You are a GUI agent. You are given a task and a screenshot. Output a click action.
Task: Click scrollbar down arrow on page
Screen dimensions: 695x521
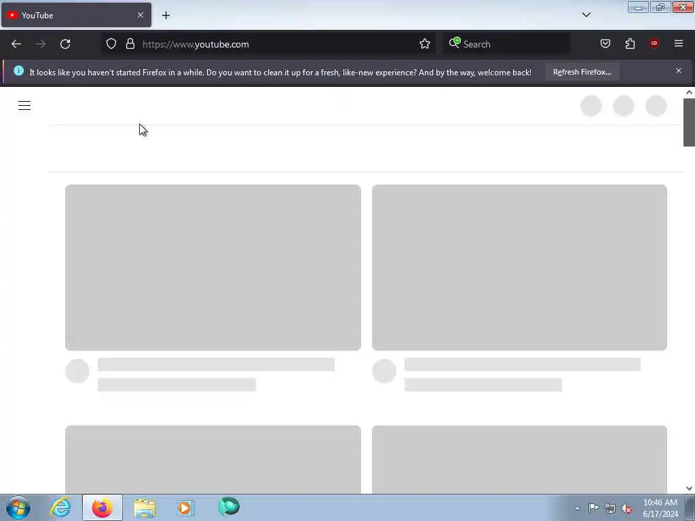689,488
